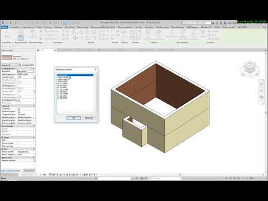Open the Datei tab
This screenshot has height=201, width=268.
(x=4, y=27)
